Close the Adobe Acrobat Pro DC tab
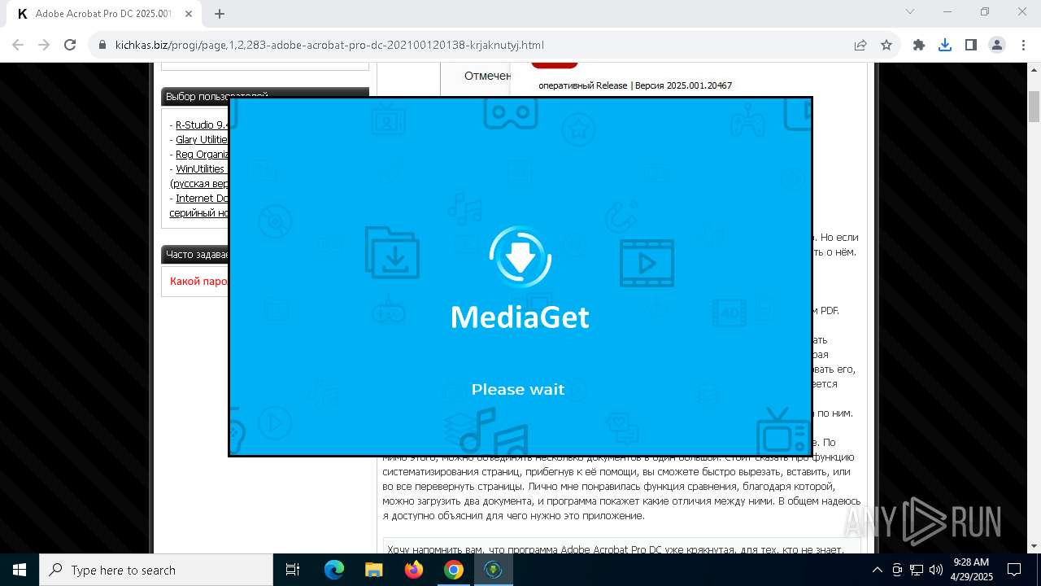Viewport: 1041px width, 586px height. 189,14
